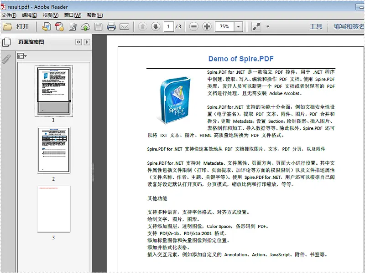Open the Print dialog via printer icon
Viewport: 365px width, 273px height.
pyautogui.click(x=111, y=26)
